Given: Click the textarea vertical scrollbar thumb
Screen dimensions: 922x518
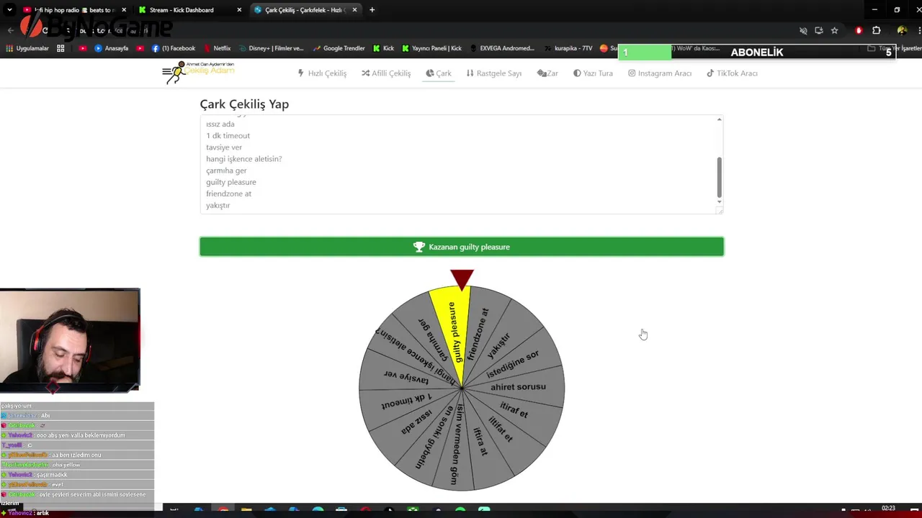Looking at the screenshot, I should (x=719, y=177).
